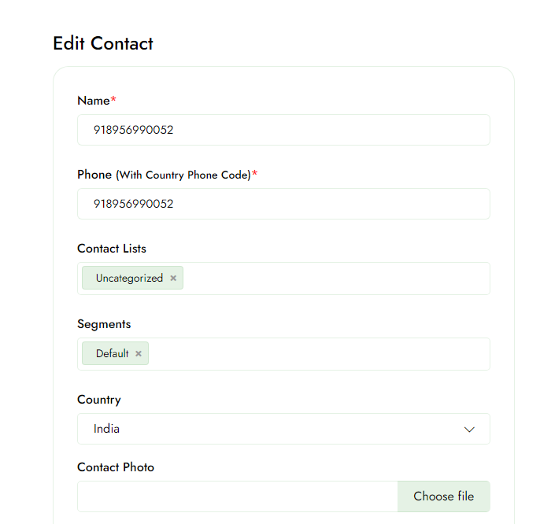Image resolution: width=540 pixels, height=524 pixels.
Task: Select the Uncategorized tag label
Action: tap(129, 279)
